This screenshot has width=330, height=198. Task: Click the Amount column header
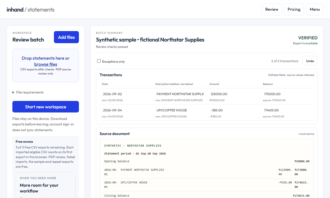pyautogui.click(x=214, y=84)
